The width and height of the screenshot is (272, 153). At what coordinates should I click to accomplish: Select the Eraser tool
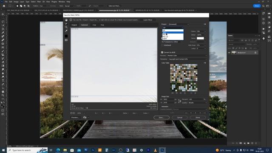(x=3, y=62)
